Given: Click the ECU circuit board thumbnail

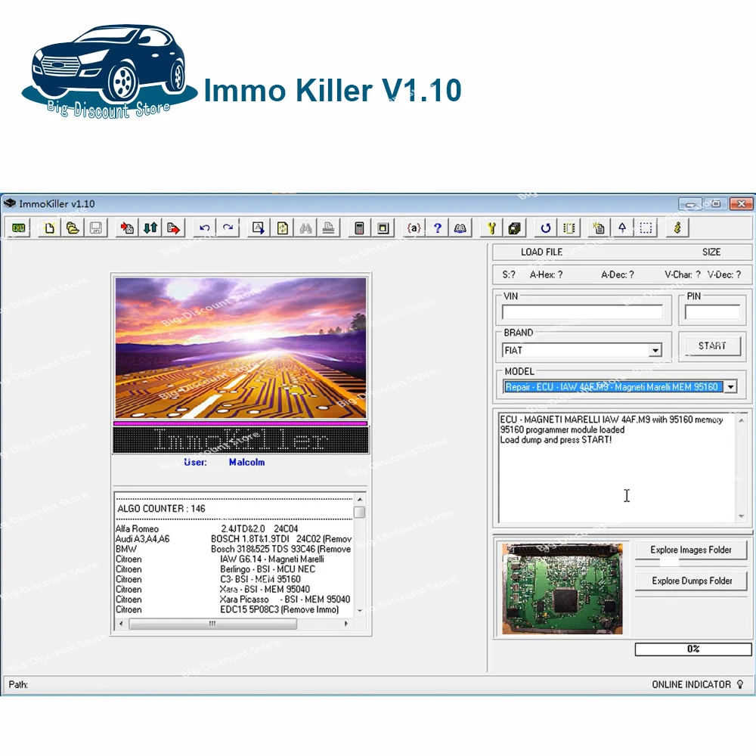Looking at the screenshot, I should pyautogui.click(x=562, y=588).
